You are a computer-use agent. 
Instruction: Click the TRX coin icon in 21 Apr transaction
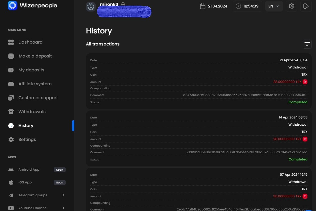click(305, 82)
